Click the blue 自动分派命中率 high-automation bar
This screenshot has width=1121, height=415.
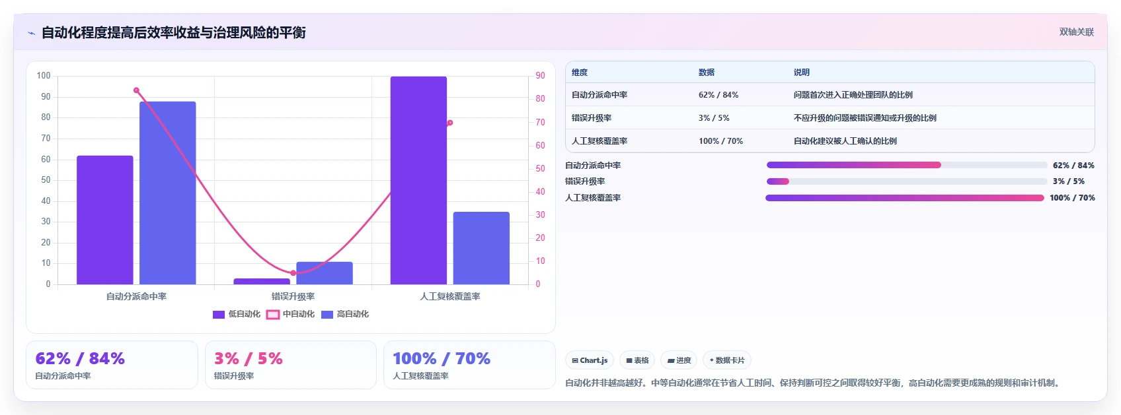click(x=168, y=193)
